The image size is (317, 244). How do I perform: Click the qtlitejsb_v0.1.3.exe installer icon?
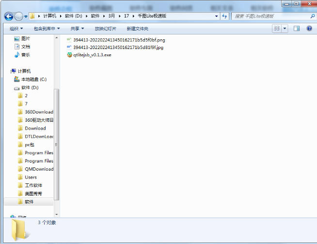click(69, 55)
